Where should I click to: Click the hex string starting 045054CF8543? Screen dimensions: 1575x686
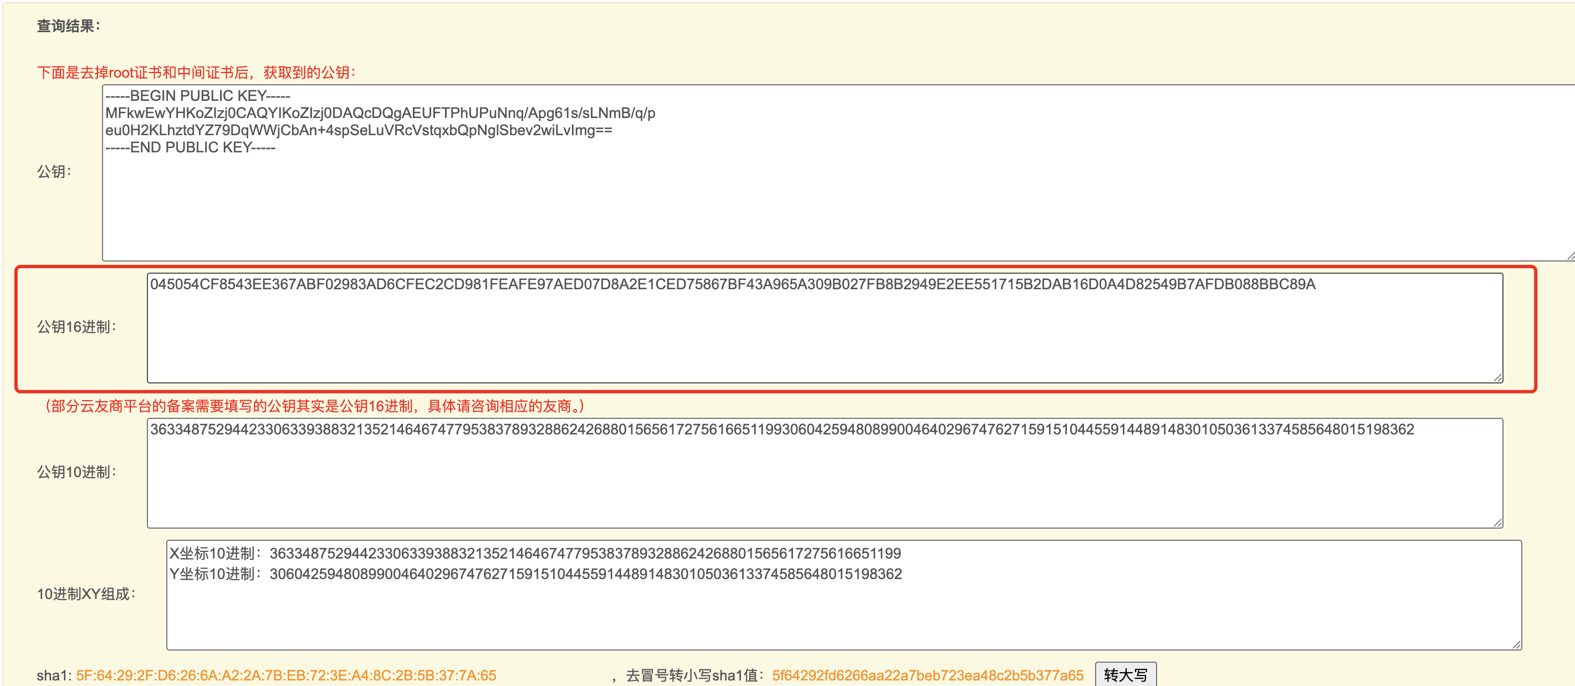(x=733, y=284)
